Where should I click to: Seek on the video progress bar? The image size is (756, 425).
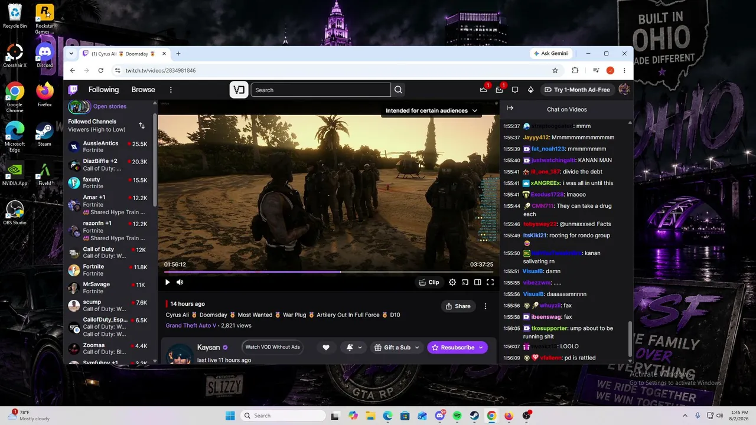click(x=328, y=272)
